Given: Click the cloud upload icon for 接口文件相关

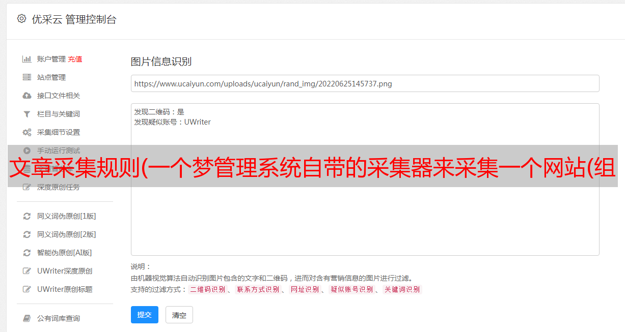Looking at the screenshot, I should pyautogui.click(x=27, y=96).
